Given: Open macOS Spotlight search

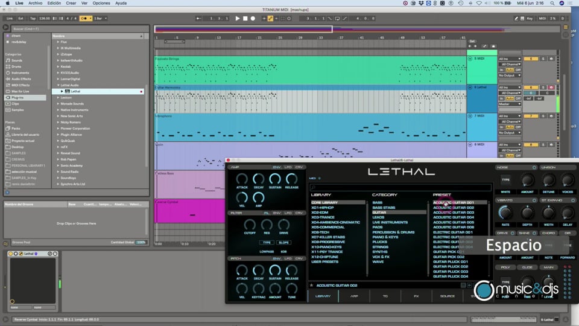Looking at the screenshot, I should click(x=552, y=3).
